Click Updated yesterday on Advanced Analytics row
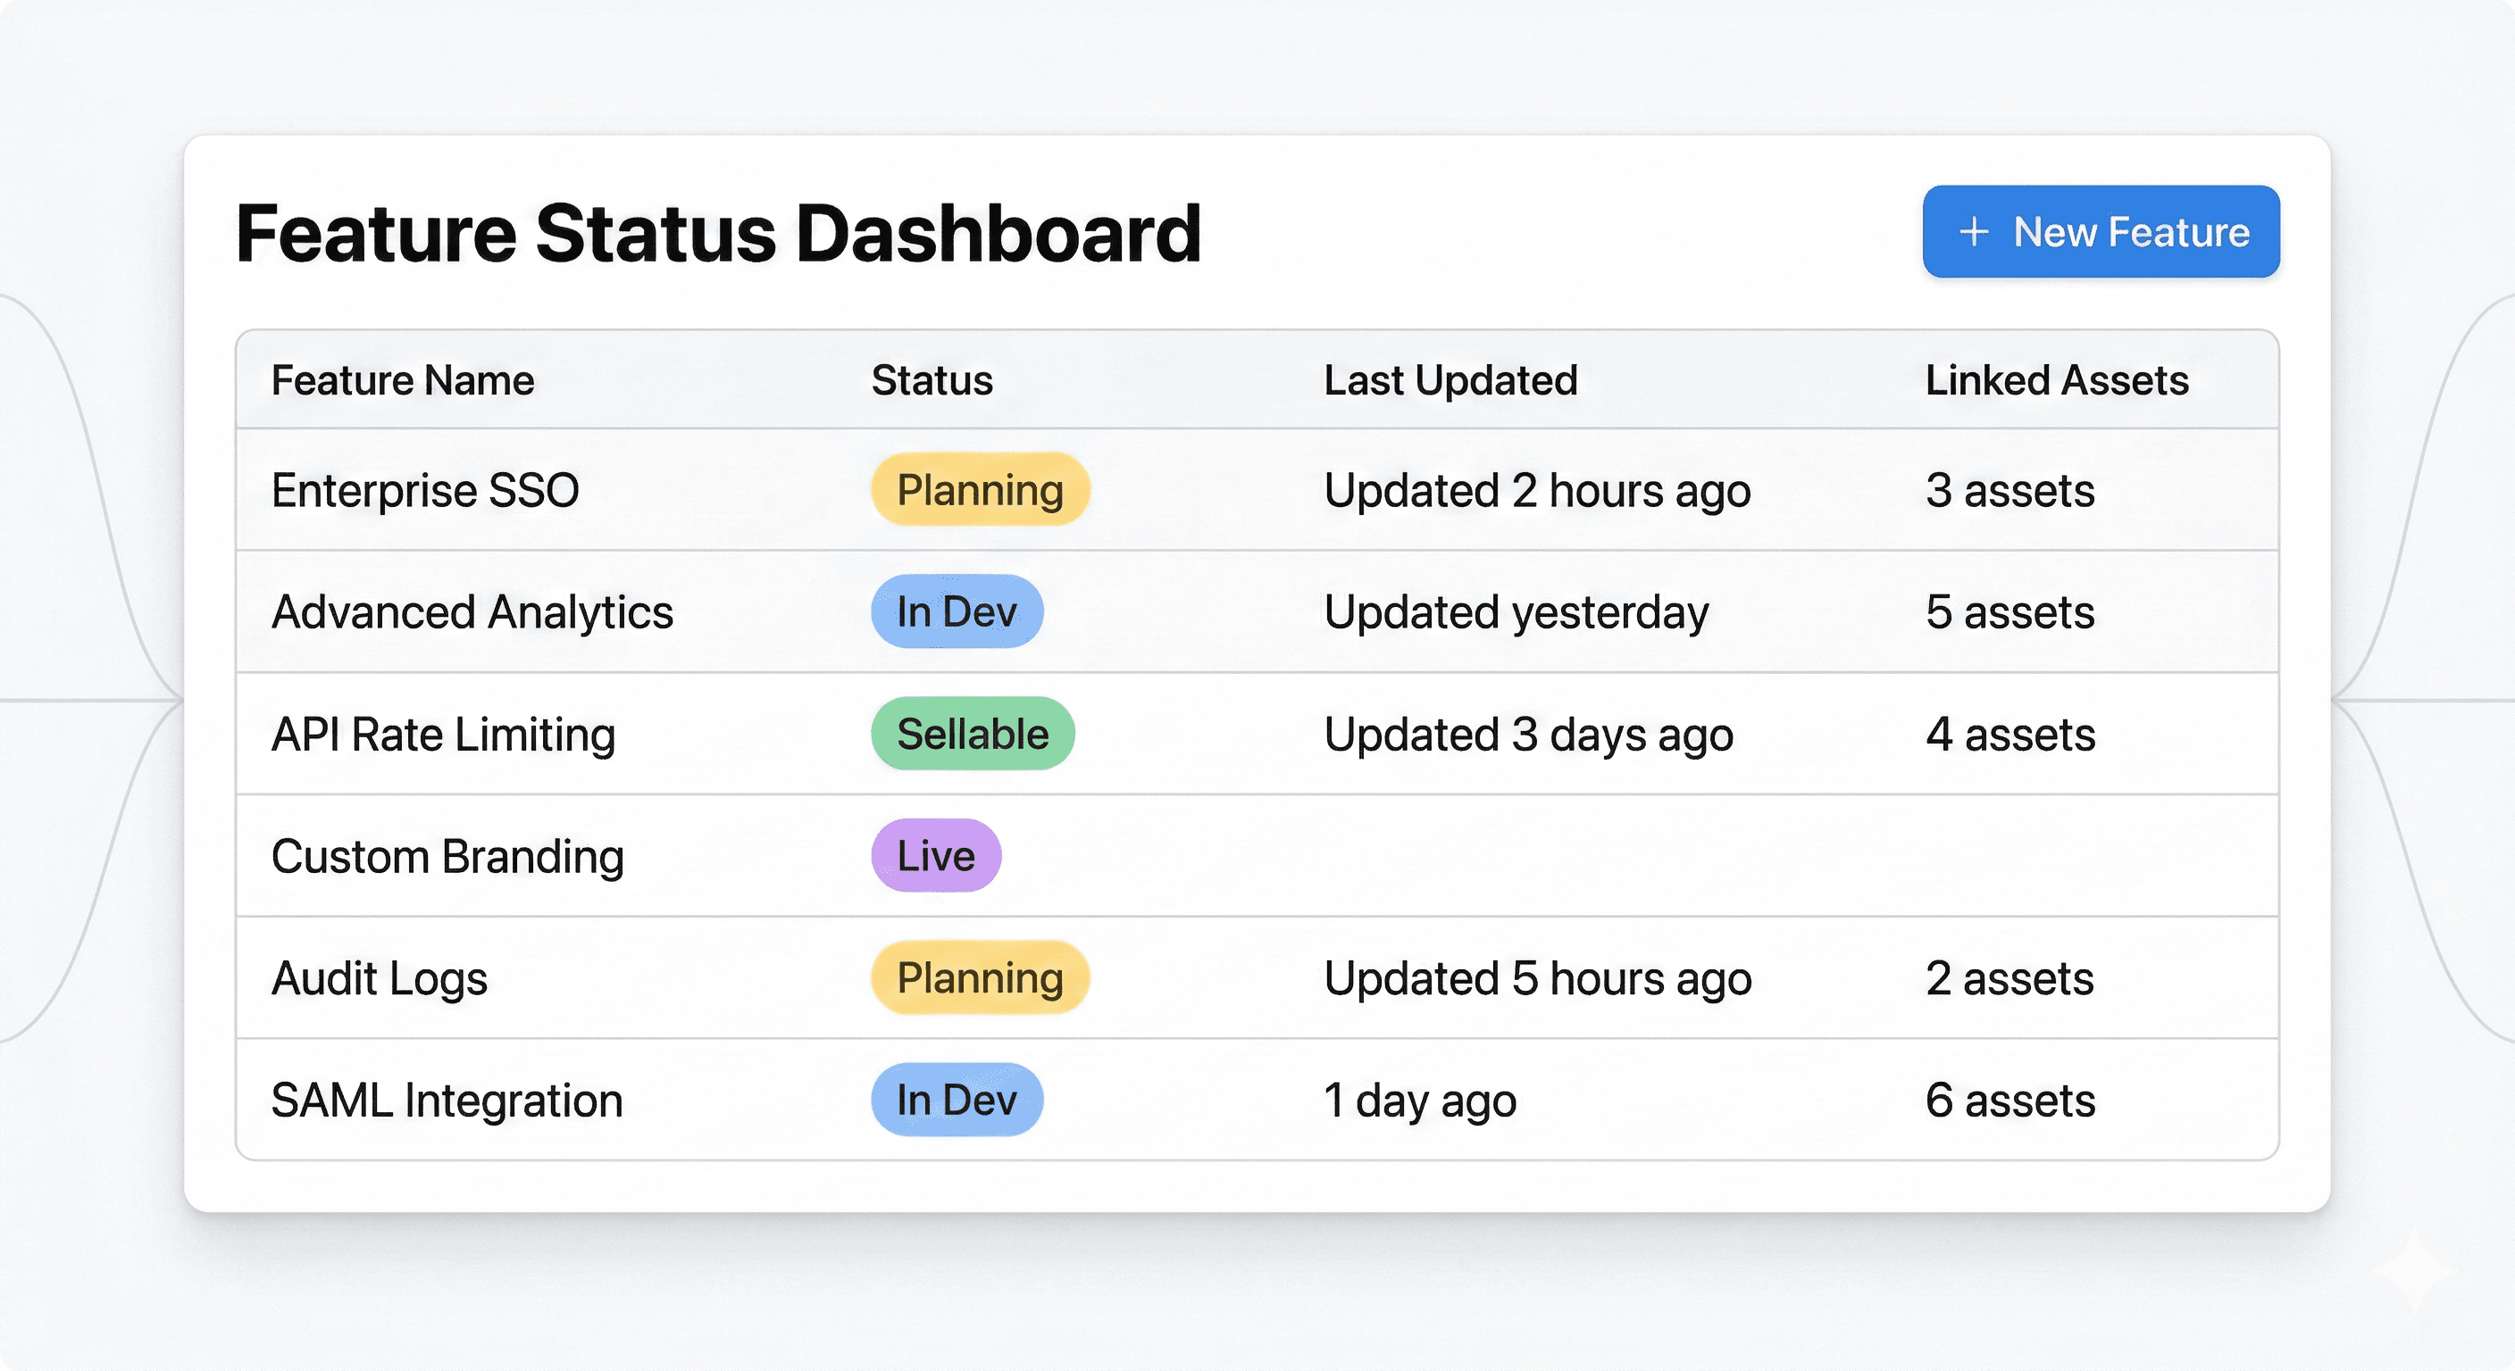Screen dimensions: 2515x1371 tap(1516, 611)
